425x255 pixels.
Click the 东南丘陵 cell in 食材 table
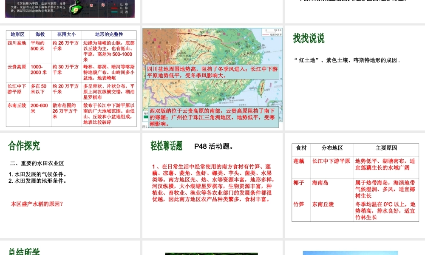click(x=332, y=210)
